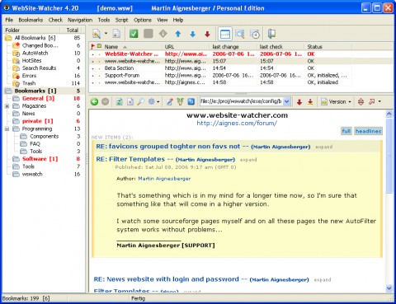
Task: Click the stop loading page icon
Action: click(x=130, y=102)
